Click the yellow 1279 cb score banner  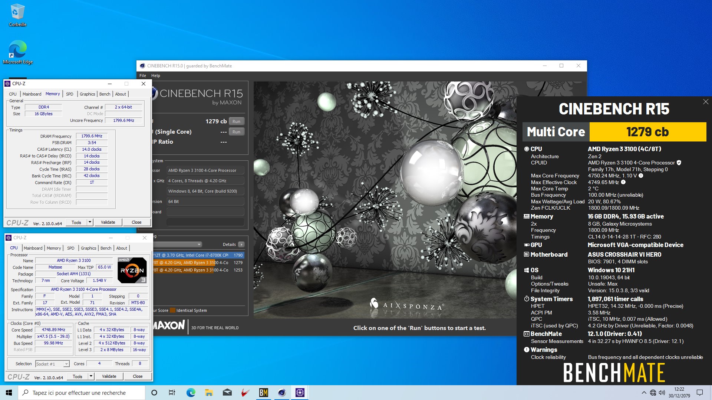click(647, 132)
